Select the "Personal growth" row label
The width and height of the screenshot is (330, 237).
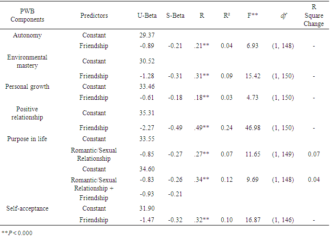[x=27, y=87]
